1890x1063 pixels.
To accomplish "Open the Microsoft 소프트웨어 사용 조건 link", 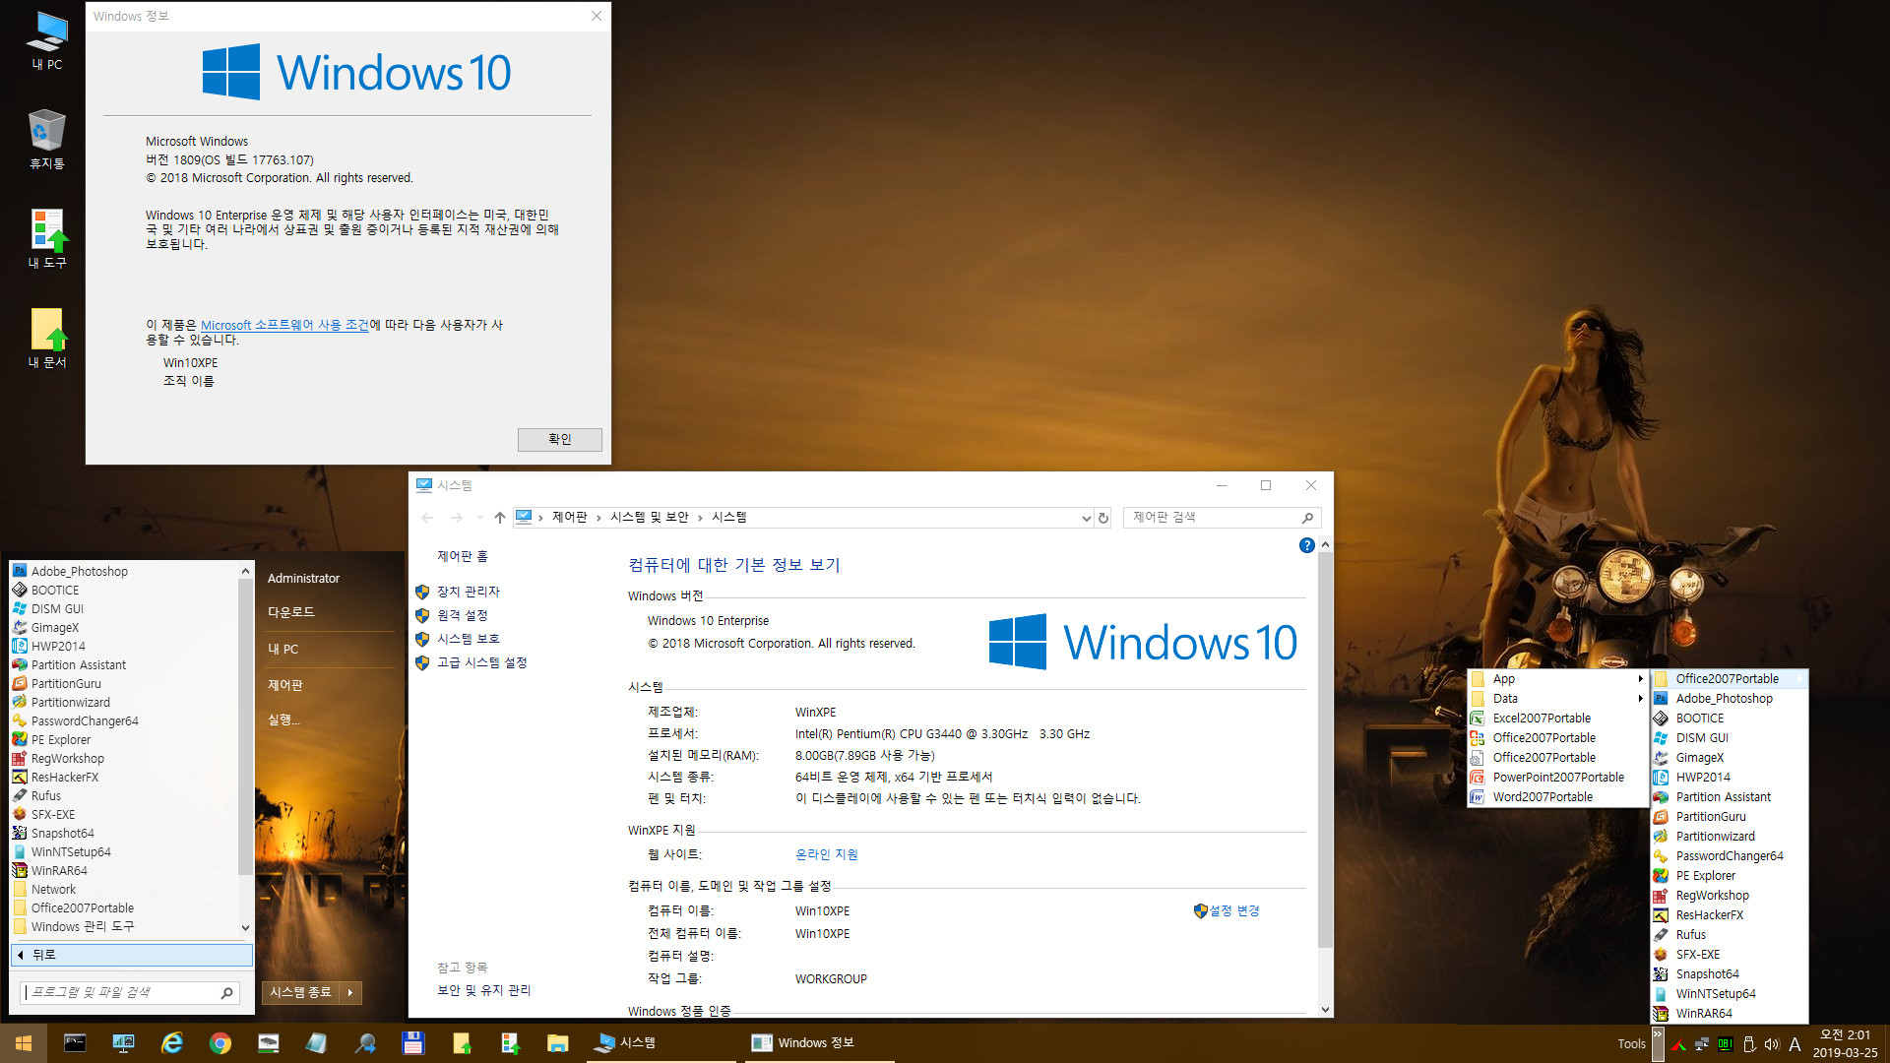I will (284, 325).
